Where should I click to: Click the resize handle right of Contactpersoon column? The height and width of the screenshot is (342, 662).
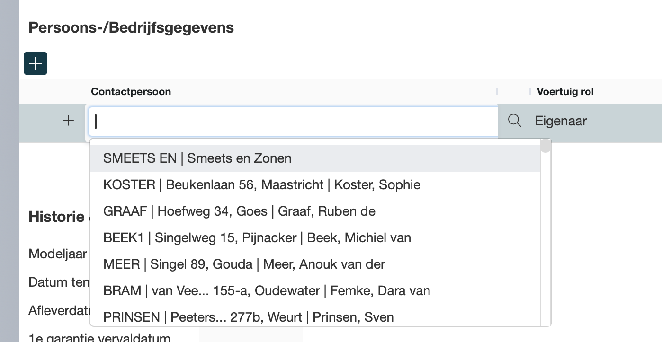tap(497, 91)
